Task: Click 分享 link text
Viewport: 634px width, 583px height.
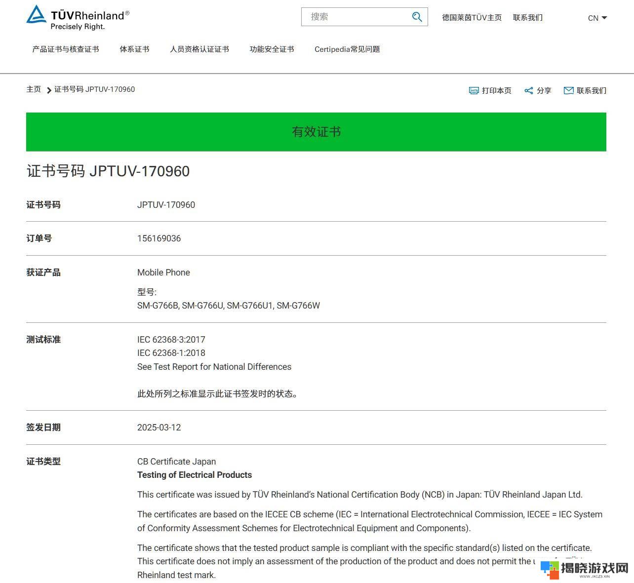Action: pos(544,90)
